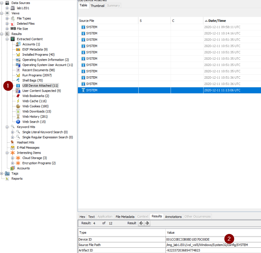Screen dimensions: 261x253
Task: Expand the Tags node
Action: 2,173
